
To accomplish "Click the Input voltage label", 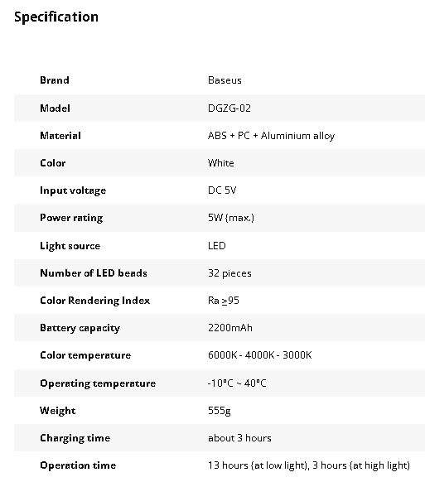I will pyautogui.click(x=73, y=190).
